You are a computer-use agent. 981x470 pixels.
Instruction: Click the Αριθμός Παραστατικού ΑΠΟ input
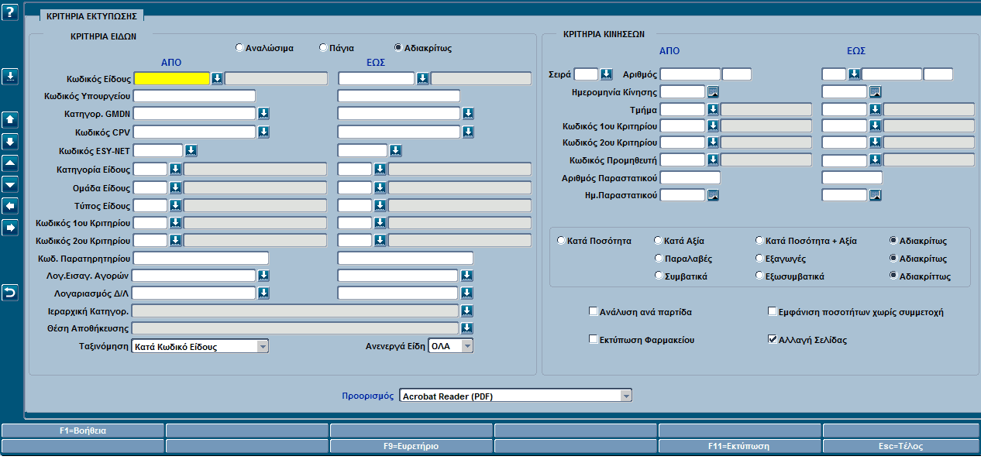690,178
